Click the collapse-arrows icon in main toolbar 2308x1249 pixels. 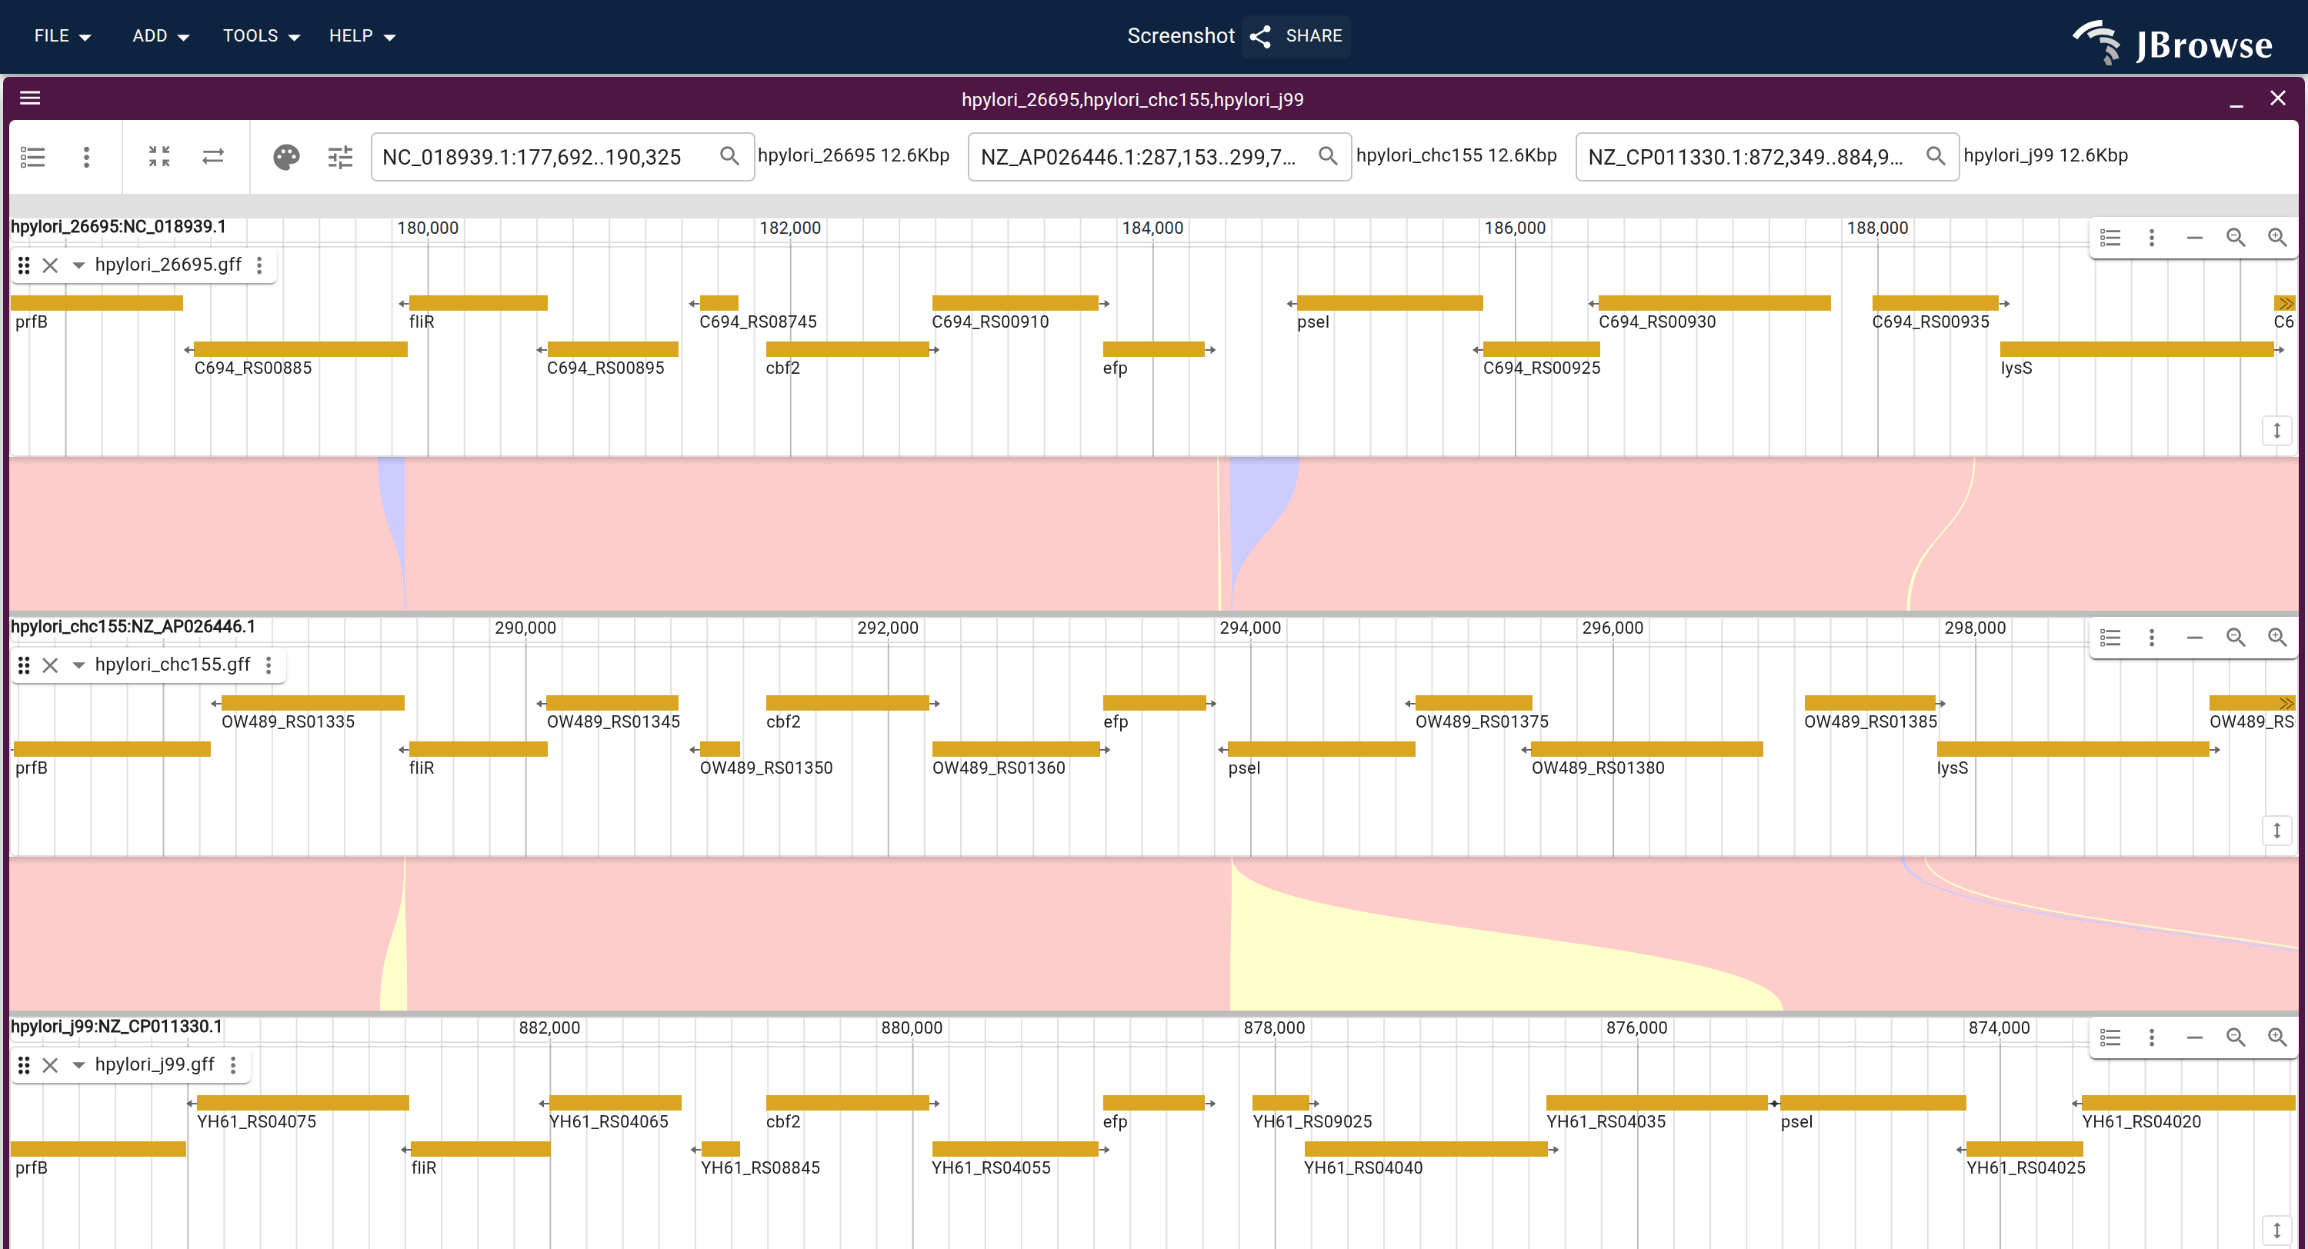(159, 157)
